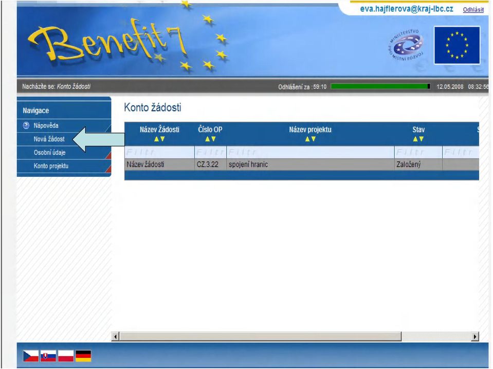Click the Název Žádosti column header
Viewport: 493px width, 369px height.
click(x=159, y=130)
